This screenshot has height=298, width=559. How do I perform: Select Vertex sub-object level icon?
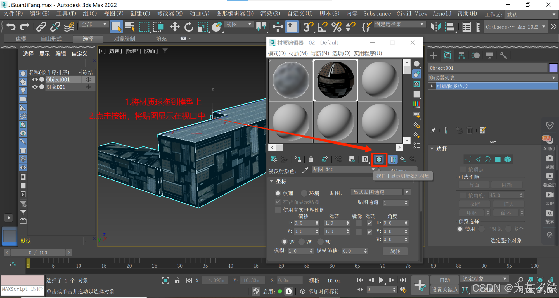coord(468,159)
